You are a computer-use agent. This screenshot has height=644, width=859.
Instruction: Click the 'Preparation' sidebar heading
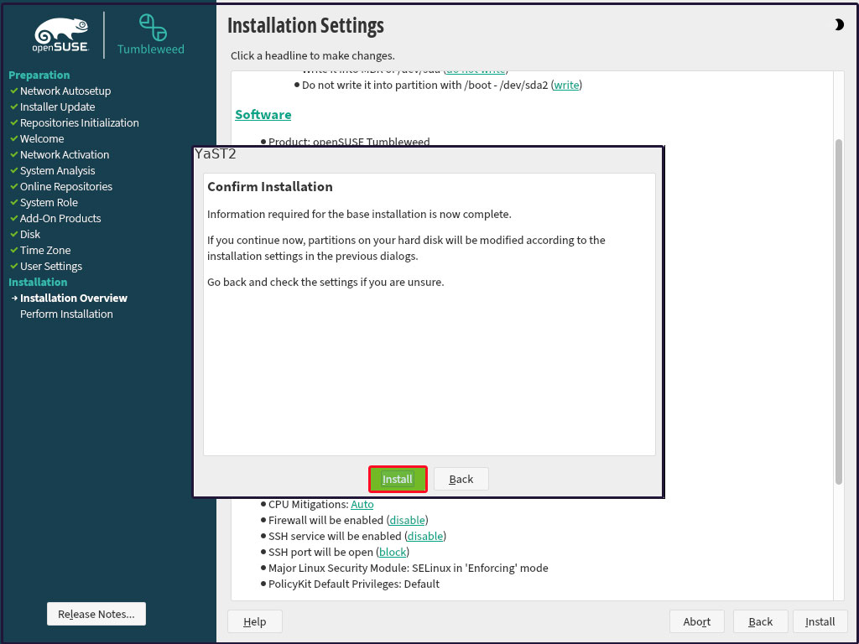coord(39,75)
